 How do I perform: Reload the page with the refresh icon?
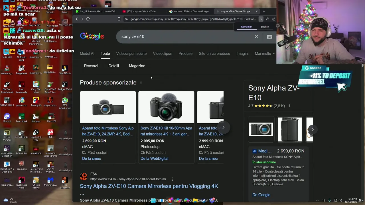[88, 19]
